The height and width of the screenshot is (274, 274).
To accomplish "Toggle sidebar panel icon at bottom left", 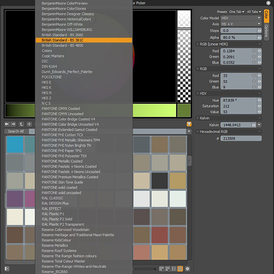I will (x=7, y=269).
